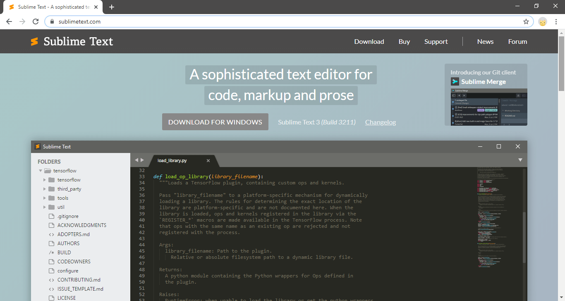Bookmark this page with the star icon
Screen dimensions: 565x301
coord(526,21)
